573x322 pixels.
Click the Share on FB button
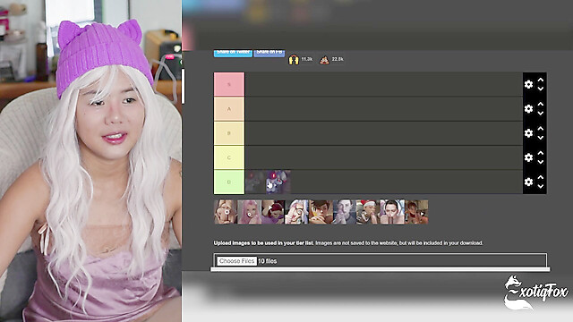coord(269,53)
